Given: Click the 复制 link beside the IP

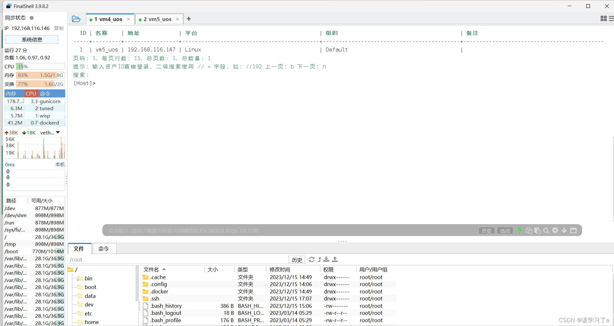Looking at the screenshot, I should click(x=59, y=28).
